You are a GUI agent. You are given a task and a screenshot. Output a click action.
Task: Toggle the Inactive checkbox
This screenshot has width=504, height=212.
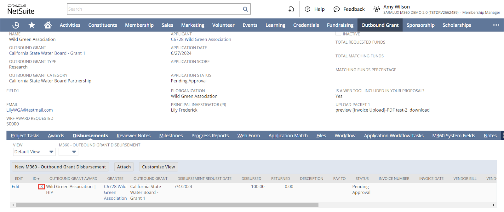click(338, 34)
